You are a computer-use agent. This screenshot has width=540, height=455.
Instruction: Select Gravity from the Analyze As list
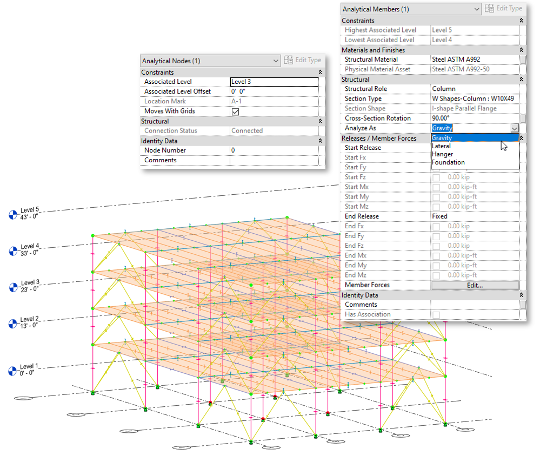point(475,138)
